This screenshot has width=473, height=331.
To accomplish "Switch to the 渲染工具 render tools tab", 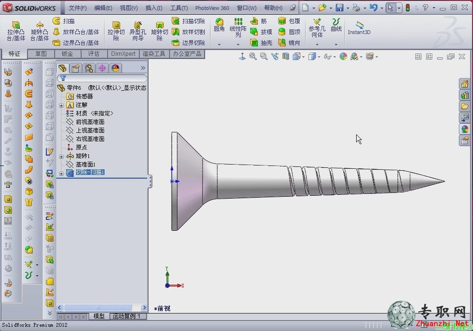I will click(154, 54).
